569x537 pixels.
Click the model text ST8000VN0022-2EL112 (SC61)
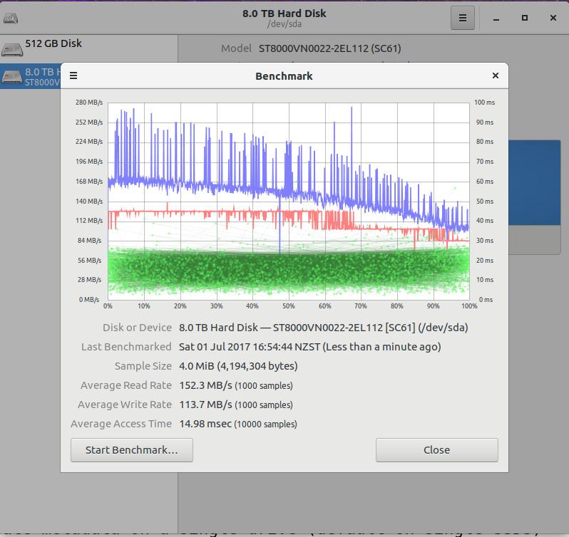(x=329, y=48)
